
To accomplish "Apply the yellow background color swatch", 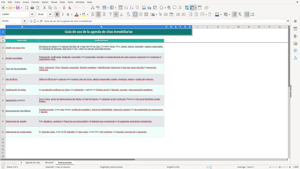I will tap(84, 15).
